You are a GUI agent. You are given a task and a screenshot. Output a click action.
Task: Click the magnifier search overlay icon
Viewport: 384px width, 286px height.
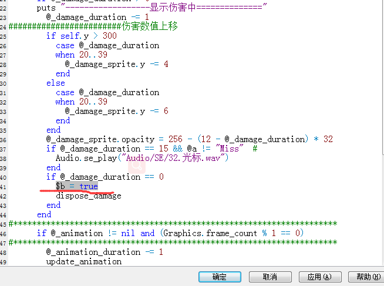point(137,165)
